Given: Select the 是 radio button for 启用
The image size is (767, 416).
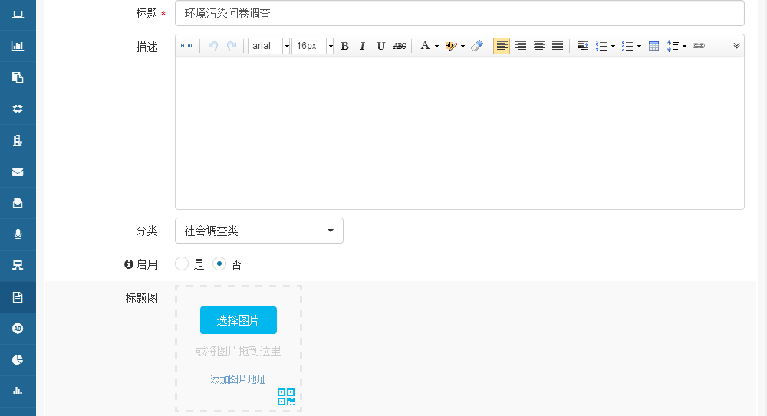Looking at the screenshot, I should click(x=182, y=264).
